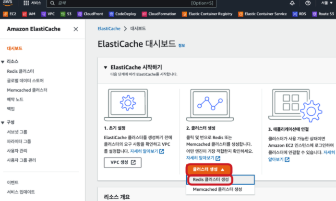Open the Elastic Container Service shortcut
This screenshot has height=201, width=336.
pyautogui.click(x=263, y=14)
